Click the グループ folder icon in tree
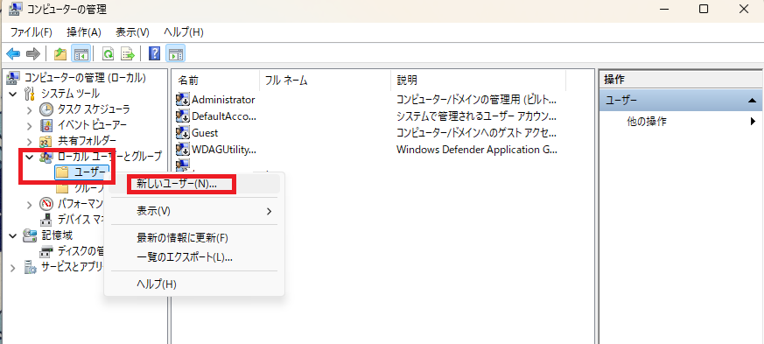The width and height of the screenshot is (764, 344). point(62,188)
